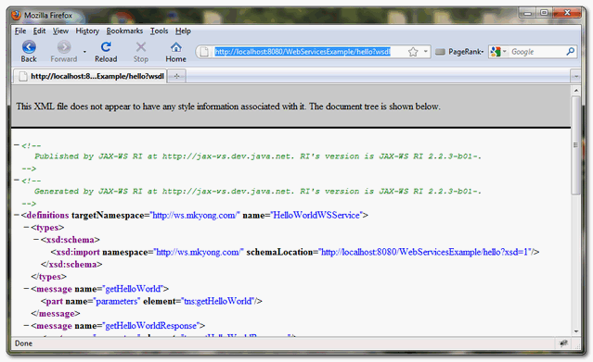Click the closing </xsd:schema> tag
The width and height of the screenshot is (593, 362).
click(71, 264)
